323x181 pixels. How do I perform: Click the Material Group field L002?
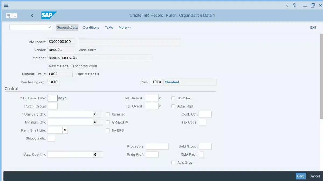coord(60,74)
